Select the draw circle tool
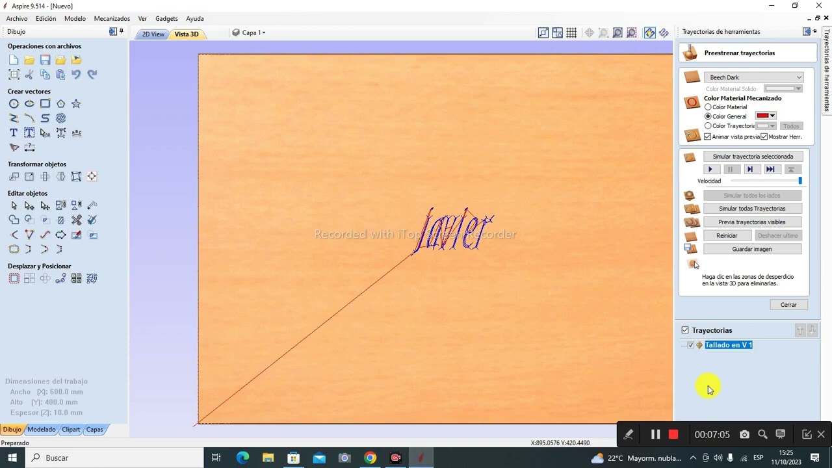This screenshot has width=832, height=468. (14, 103)
